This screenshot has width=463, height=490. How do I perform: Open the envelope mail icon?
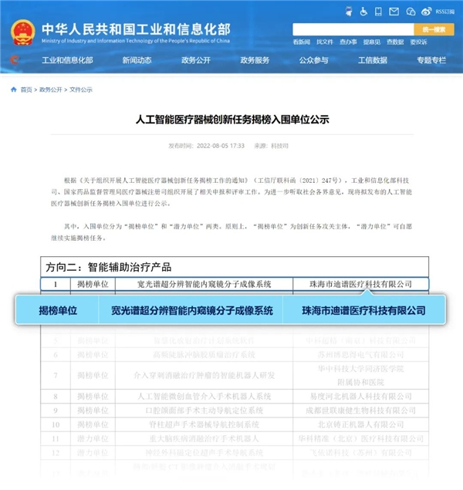pos(394,12)
